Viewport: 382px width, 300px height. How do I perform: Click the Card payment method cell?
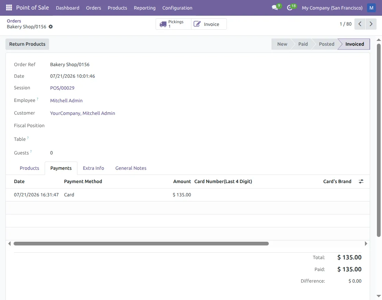(x=69, y=195)
